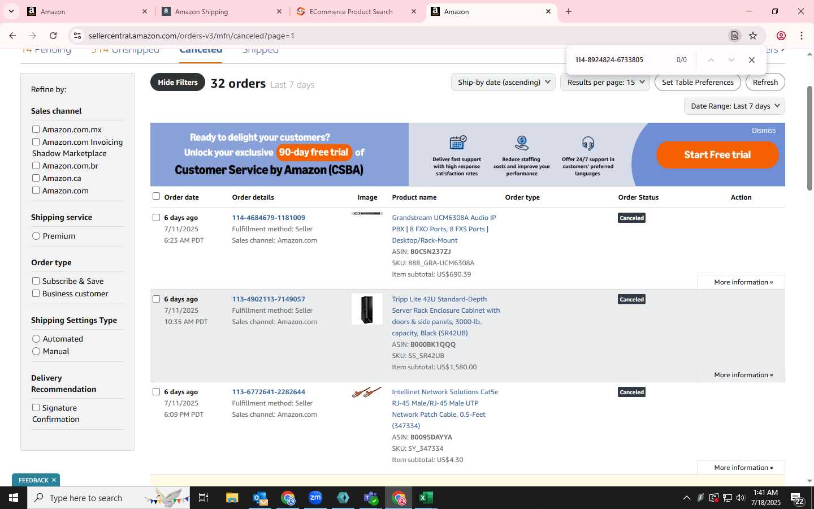Select order 114-4684679-1181009 checkbox
814x509 pixels.
coord(156,217)
